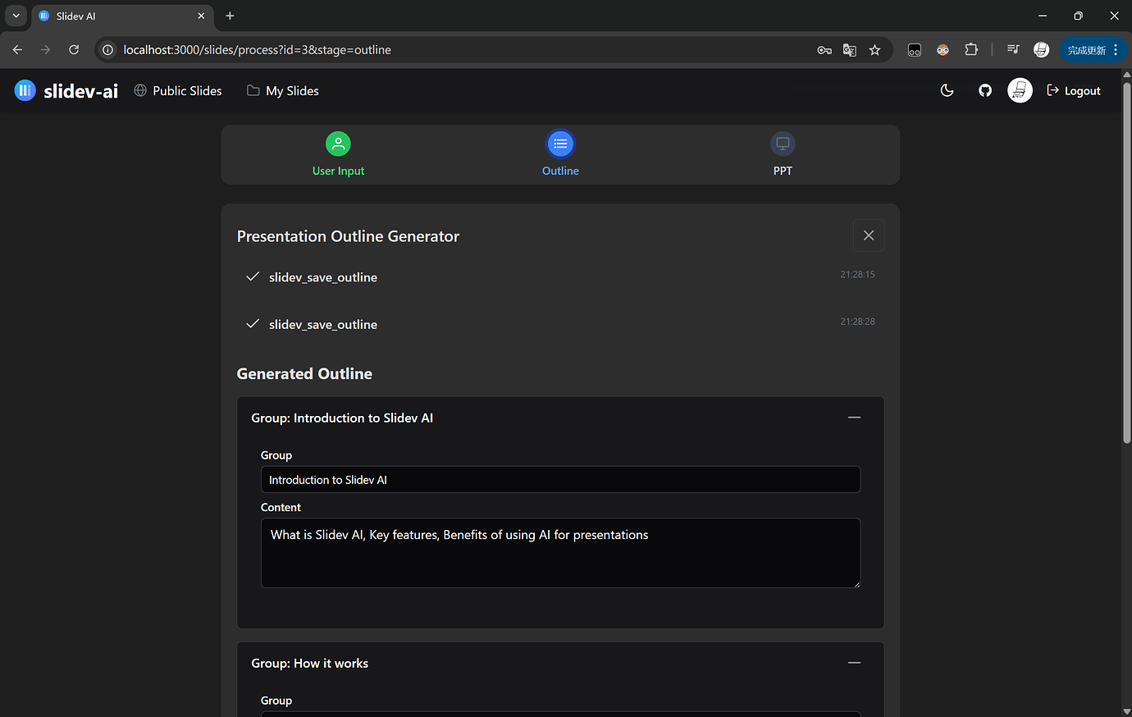Viewport: 1132px width, 717px height.
Task: Click the Logout button
Action: [x=1074, y=91]
